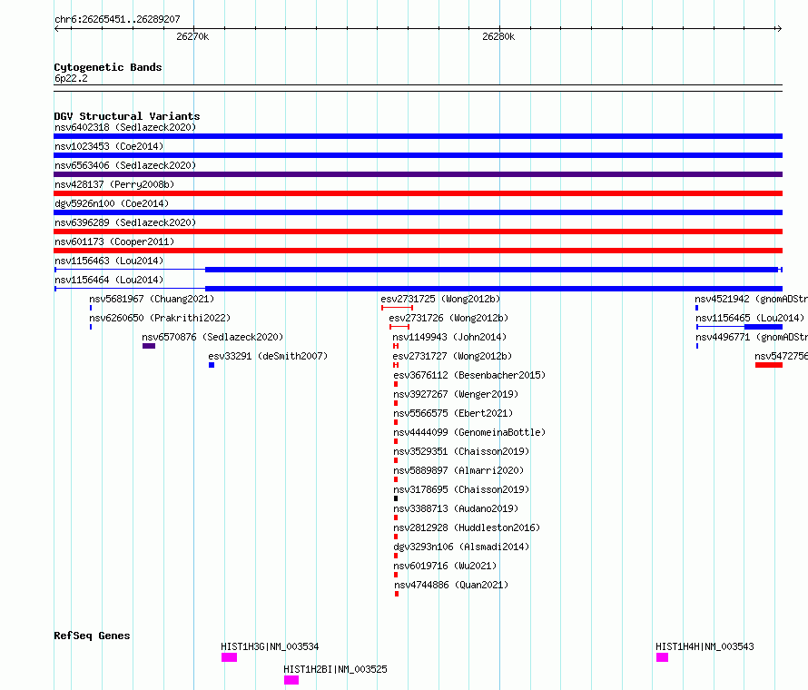Click the purple nsv6563406 (Sedlazeck2020) bar
Image resolution: width=808 pixels, height=690 pixels.
418,174
